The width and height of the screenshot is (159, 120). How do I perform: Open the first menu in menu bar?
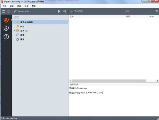[4, 6]
